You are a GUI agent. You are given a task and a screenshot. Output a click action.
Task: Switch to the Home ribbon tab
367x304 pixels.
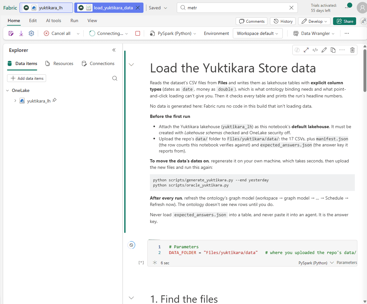14,21
